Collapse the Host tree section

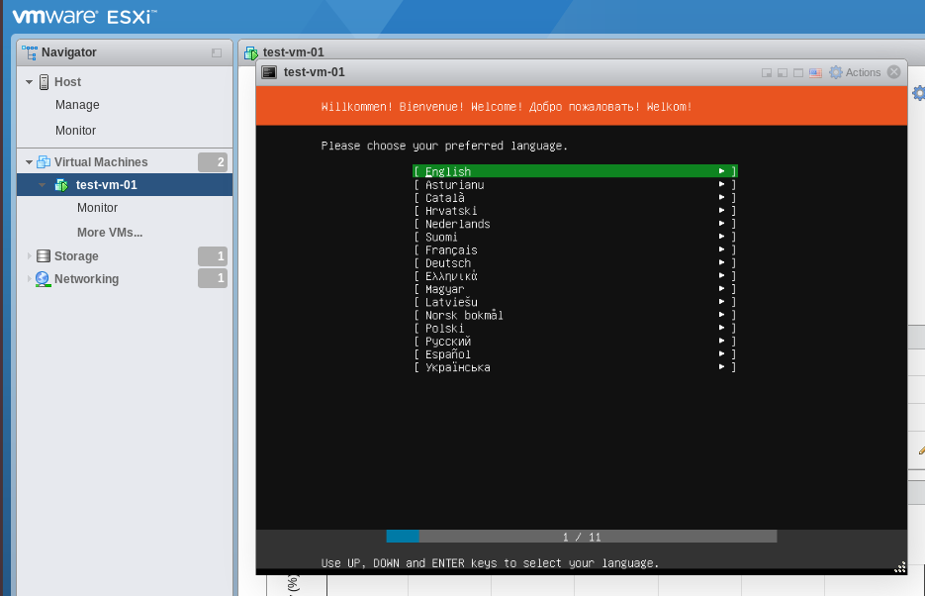pos(30,82)
